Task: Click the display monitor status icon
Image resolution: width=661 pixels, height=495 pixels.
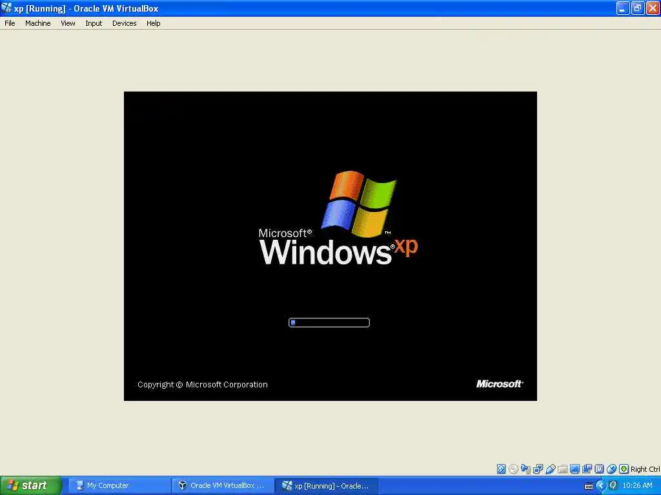Action: click(575, 469)
